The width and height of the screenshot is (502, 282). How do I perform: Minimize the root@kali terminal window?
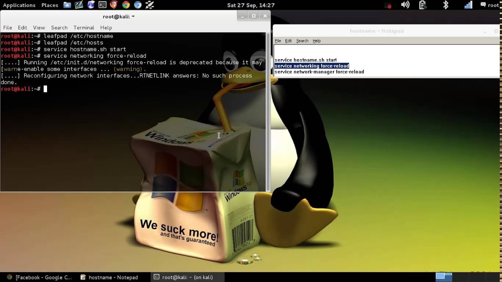[242, 16]
